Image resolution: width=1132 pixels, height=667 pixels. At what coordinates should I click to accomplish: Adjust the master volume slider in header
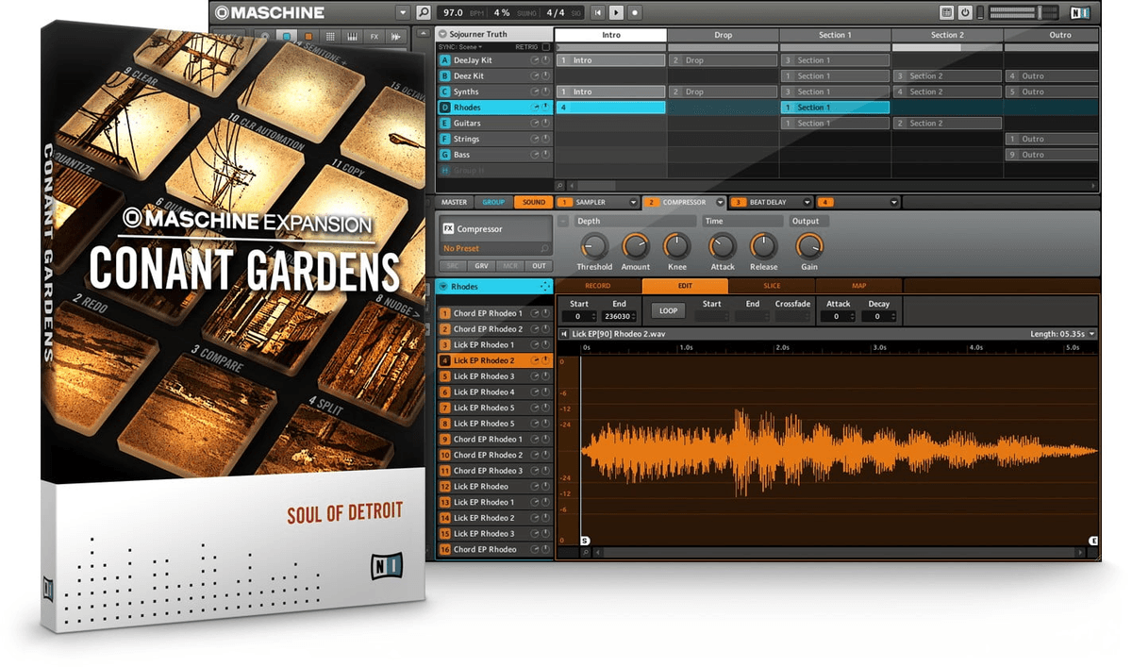click(x=1024, y=12)
